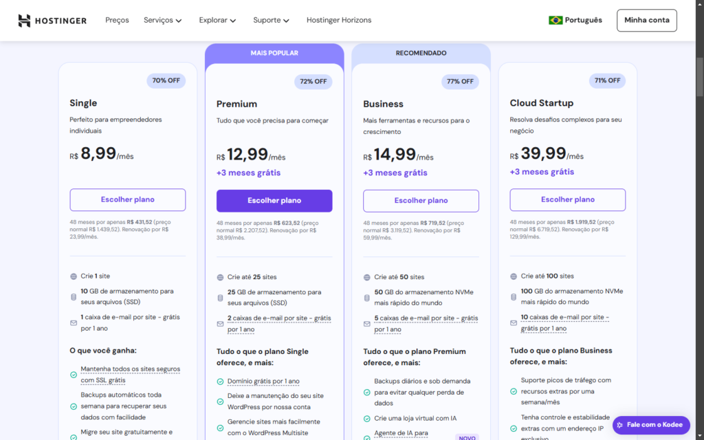Open the Explorar dropdown

(217, 21)
